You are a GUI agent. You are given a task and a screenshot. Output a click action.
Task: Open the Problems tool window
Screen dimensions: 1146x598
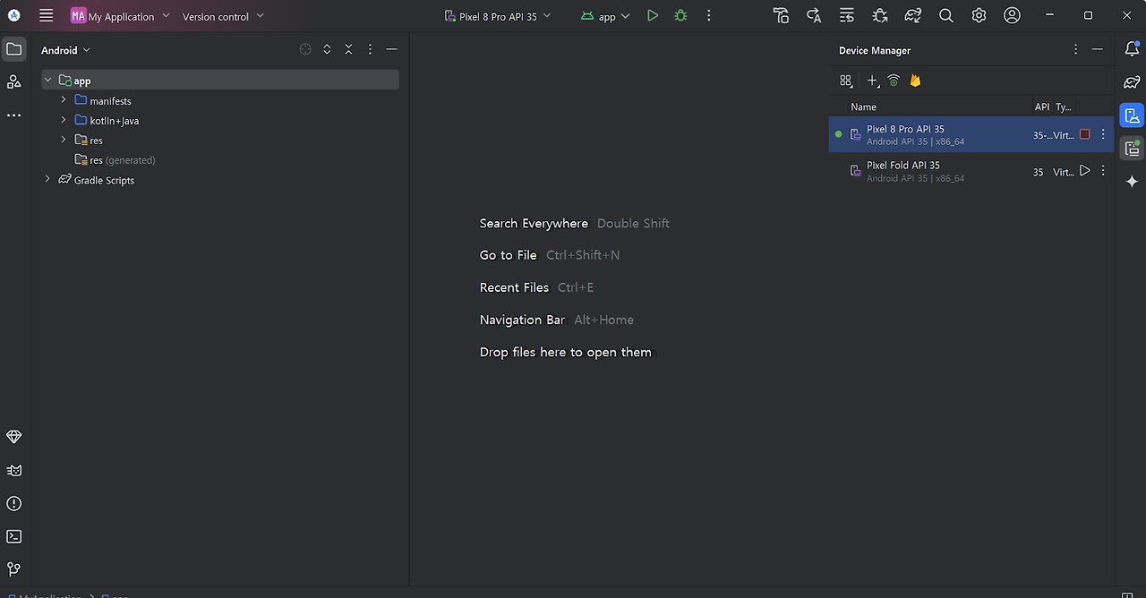[x=13, y=503]
